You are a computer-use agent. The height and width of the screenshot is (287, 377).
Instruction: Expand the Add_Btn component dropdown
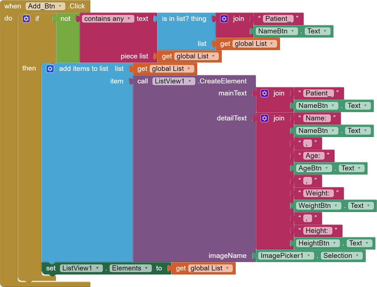[x=60, y=6]
